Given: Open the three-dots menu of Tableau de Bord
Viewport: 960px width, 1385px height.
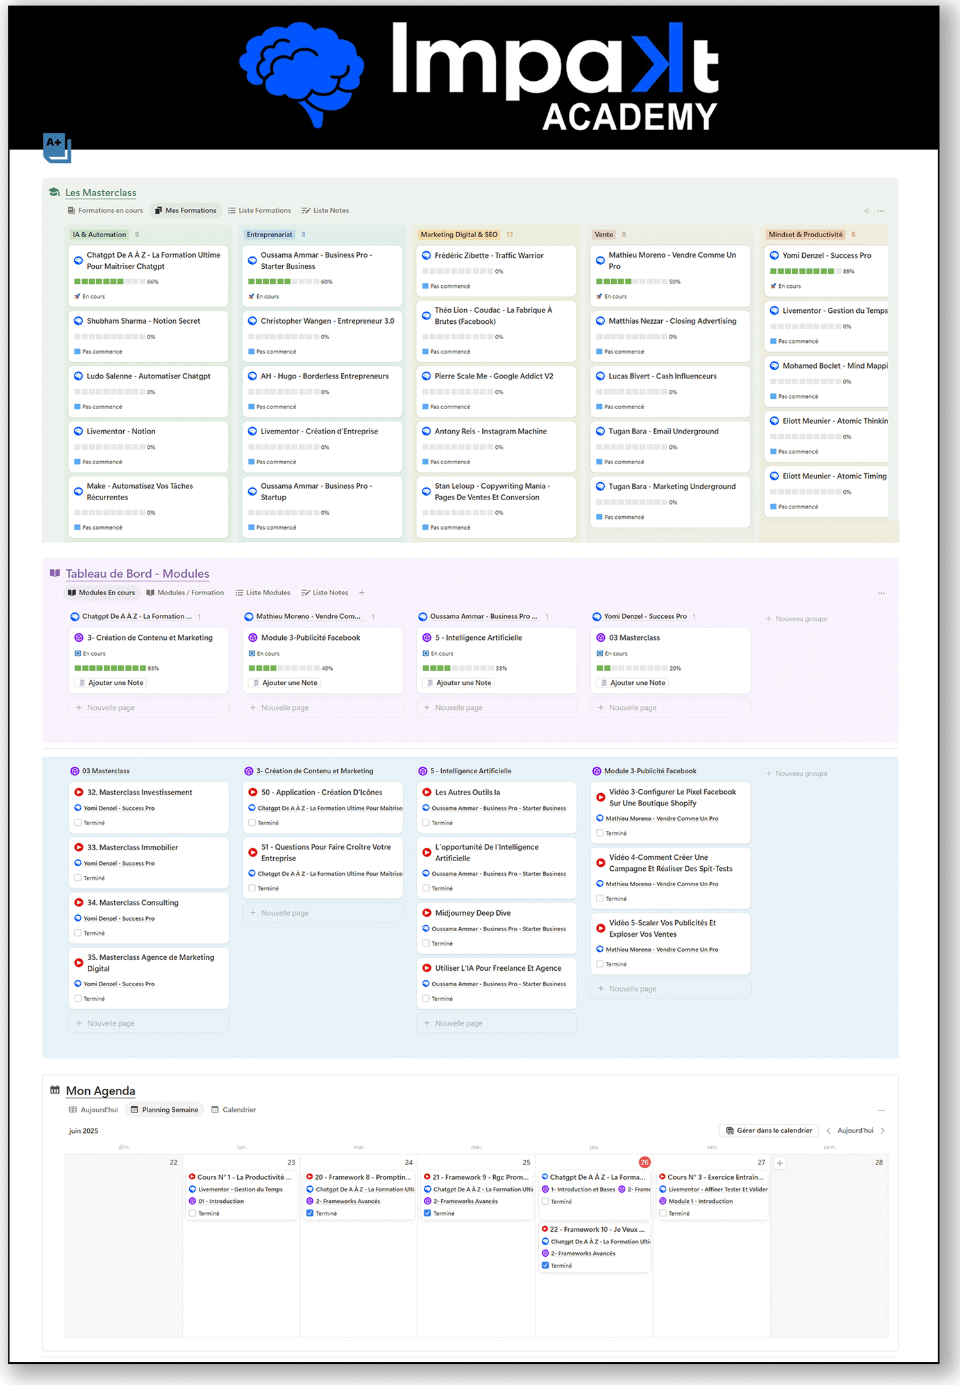Looking at the screenshot, I should (x=881, y=593).
